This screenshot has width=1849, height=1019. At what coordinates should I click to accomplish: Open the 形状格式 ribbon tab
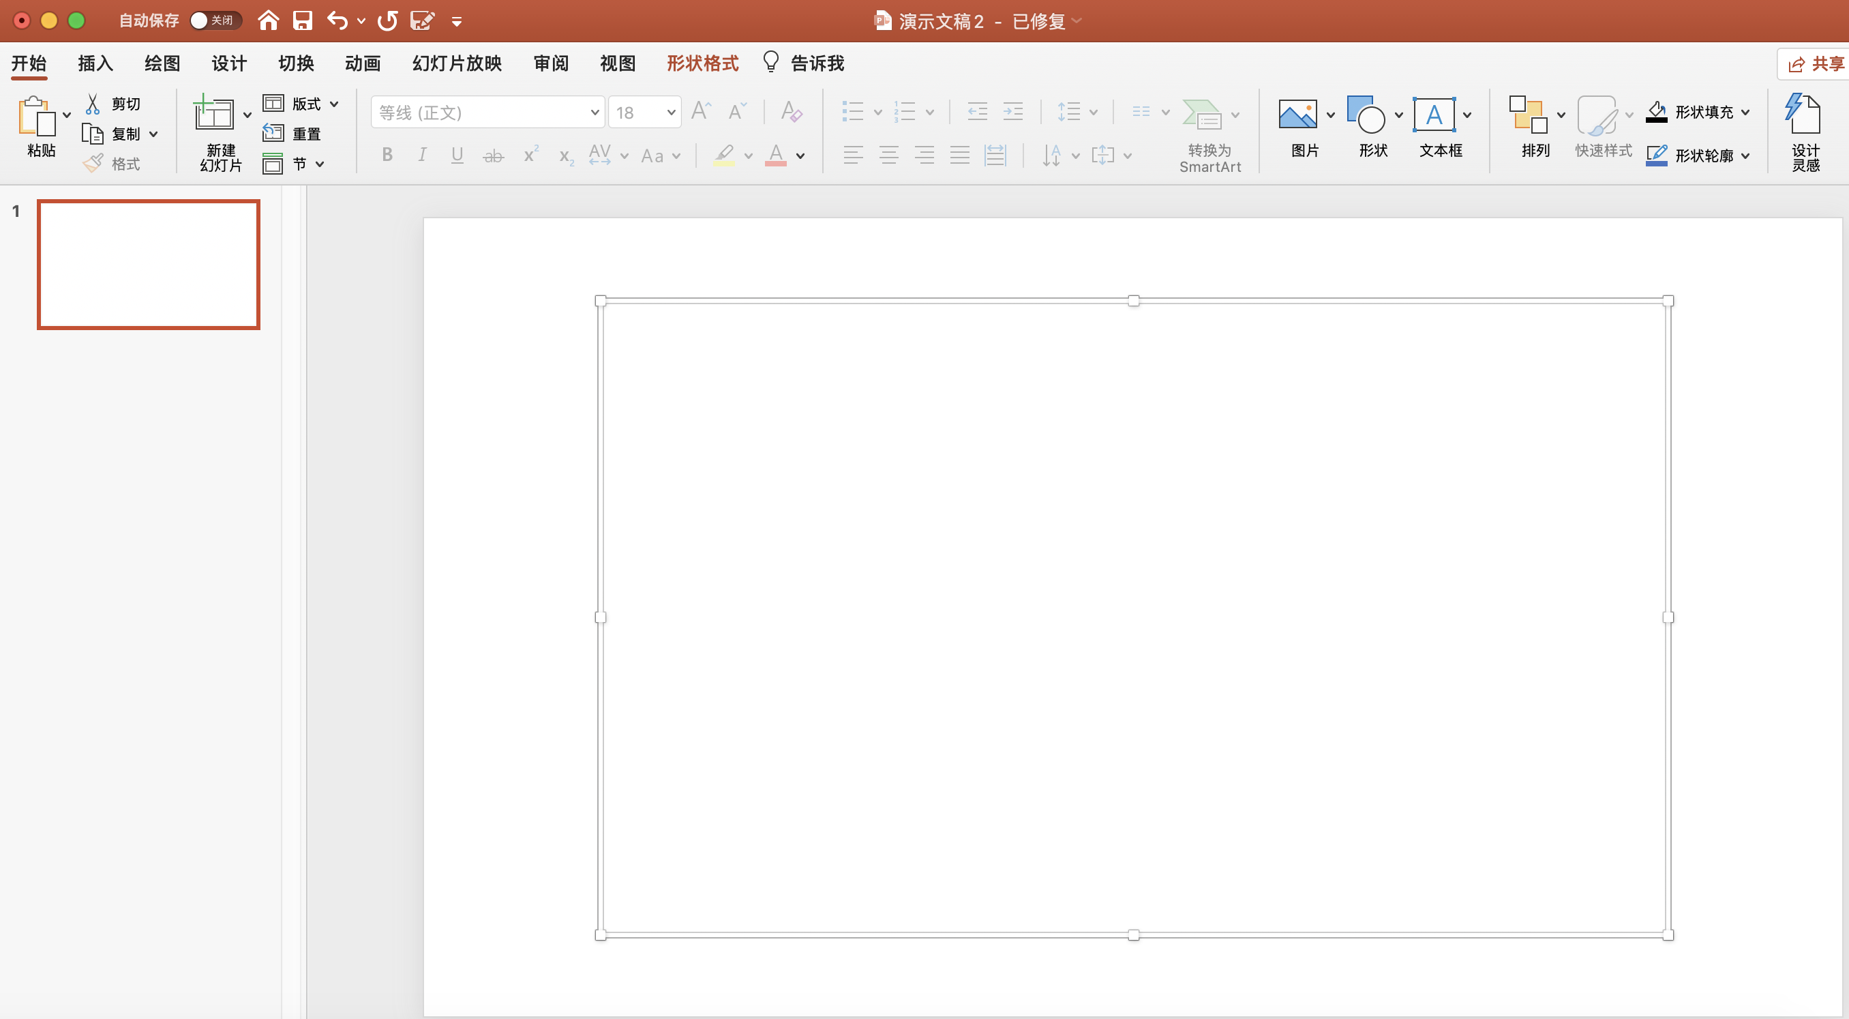click(703, 63)
